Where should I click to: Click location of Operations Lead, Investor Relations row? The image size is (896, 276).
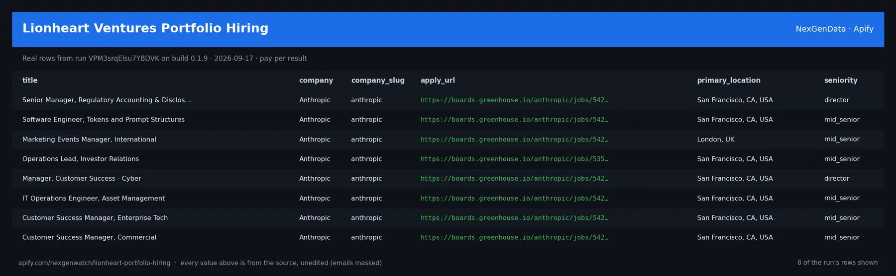coord(735,159)
